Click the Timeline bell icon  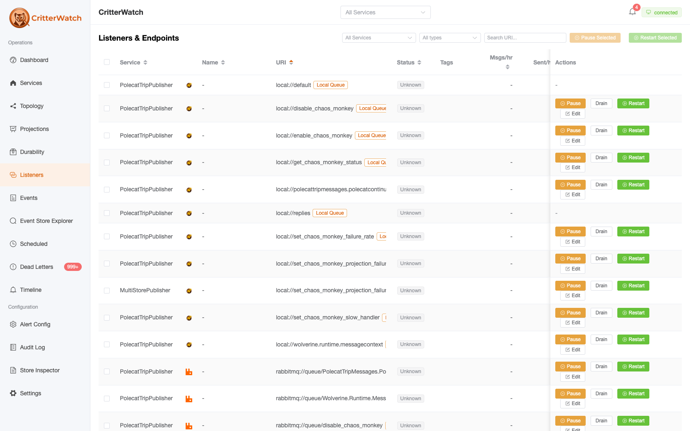coord(13,290)
